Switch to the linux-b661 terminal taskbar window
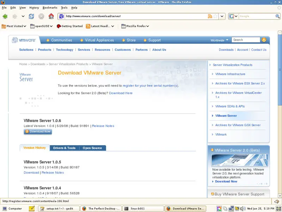This screenshot has height=212, width=282. pyautogui.click(x=143, y=208)
